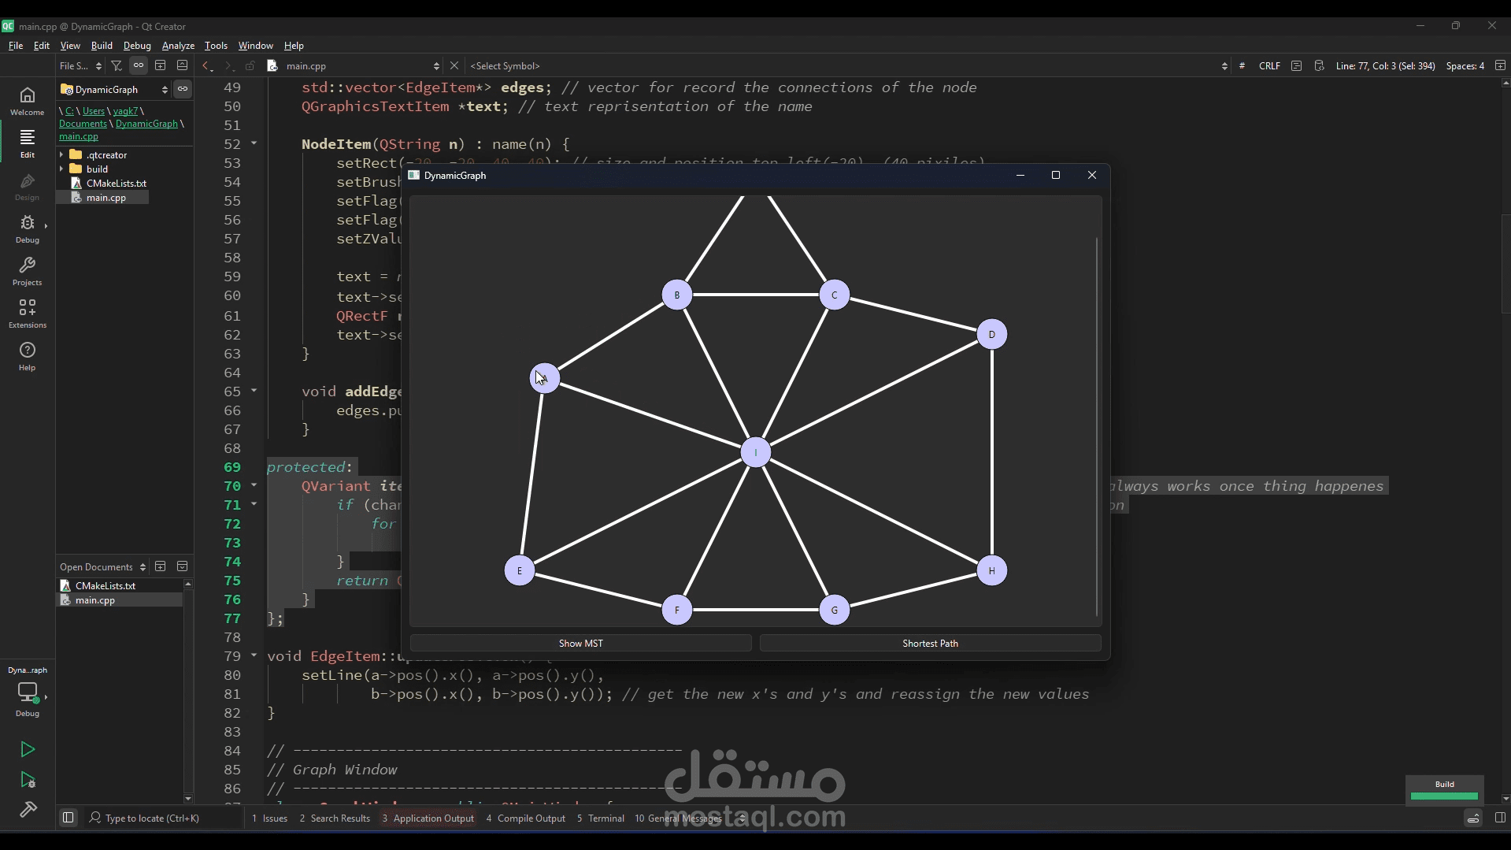Open the Build menu

[x=102, y=45]
